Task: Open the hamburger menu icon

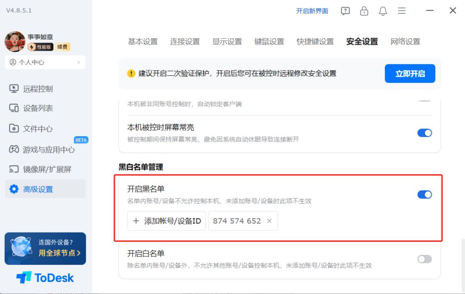Action: tap(402, 11)
